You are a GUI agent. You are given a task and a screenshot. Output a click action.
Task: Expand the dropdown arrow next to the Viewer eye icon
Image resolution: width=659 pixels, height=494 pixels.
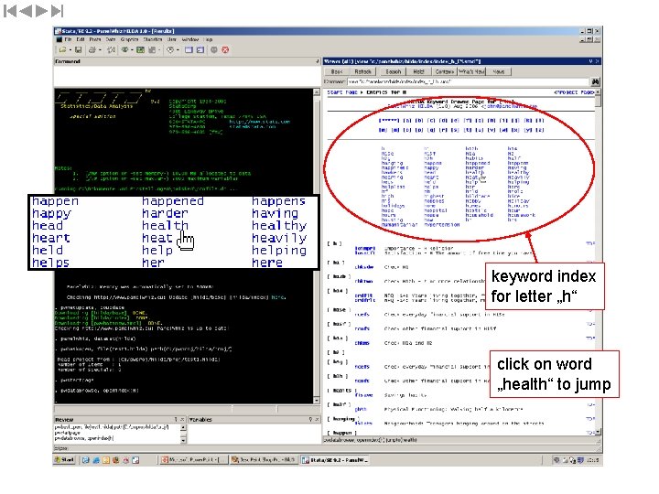132,50
